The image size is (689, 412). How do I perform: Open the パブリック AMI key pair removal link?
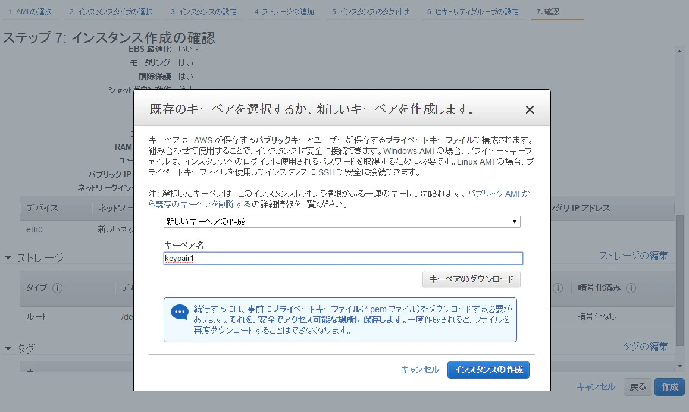click(x=339, y=199)
